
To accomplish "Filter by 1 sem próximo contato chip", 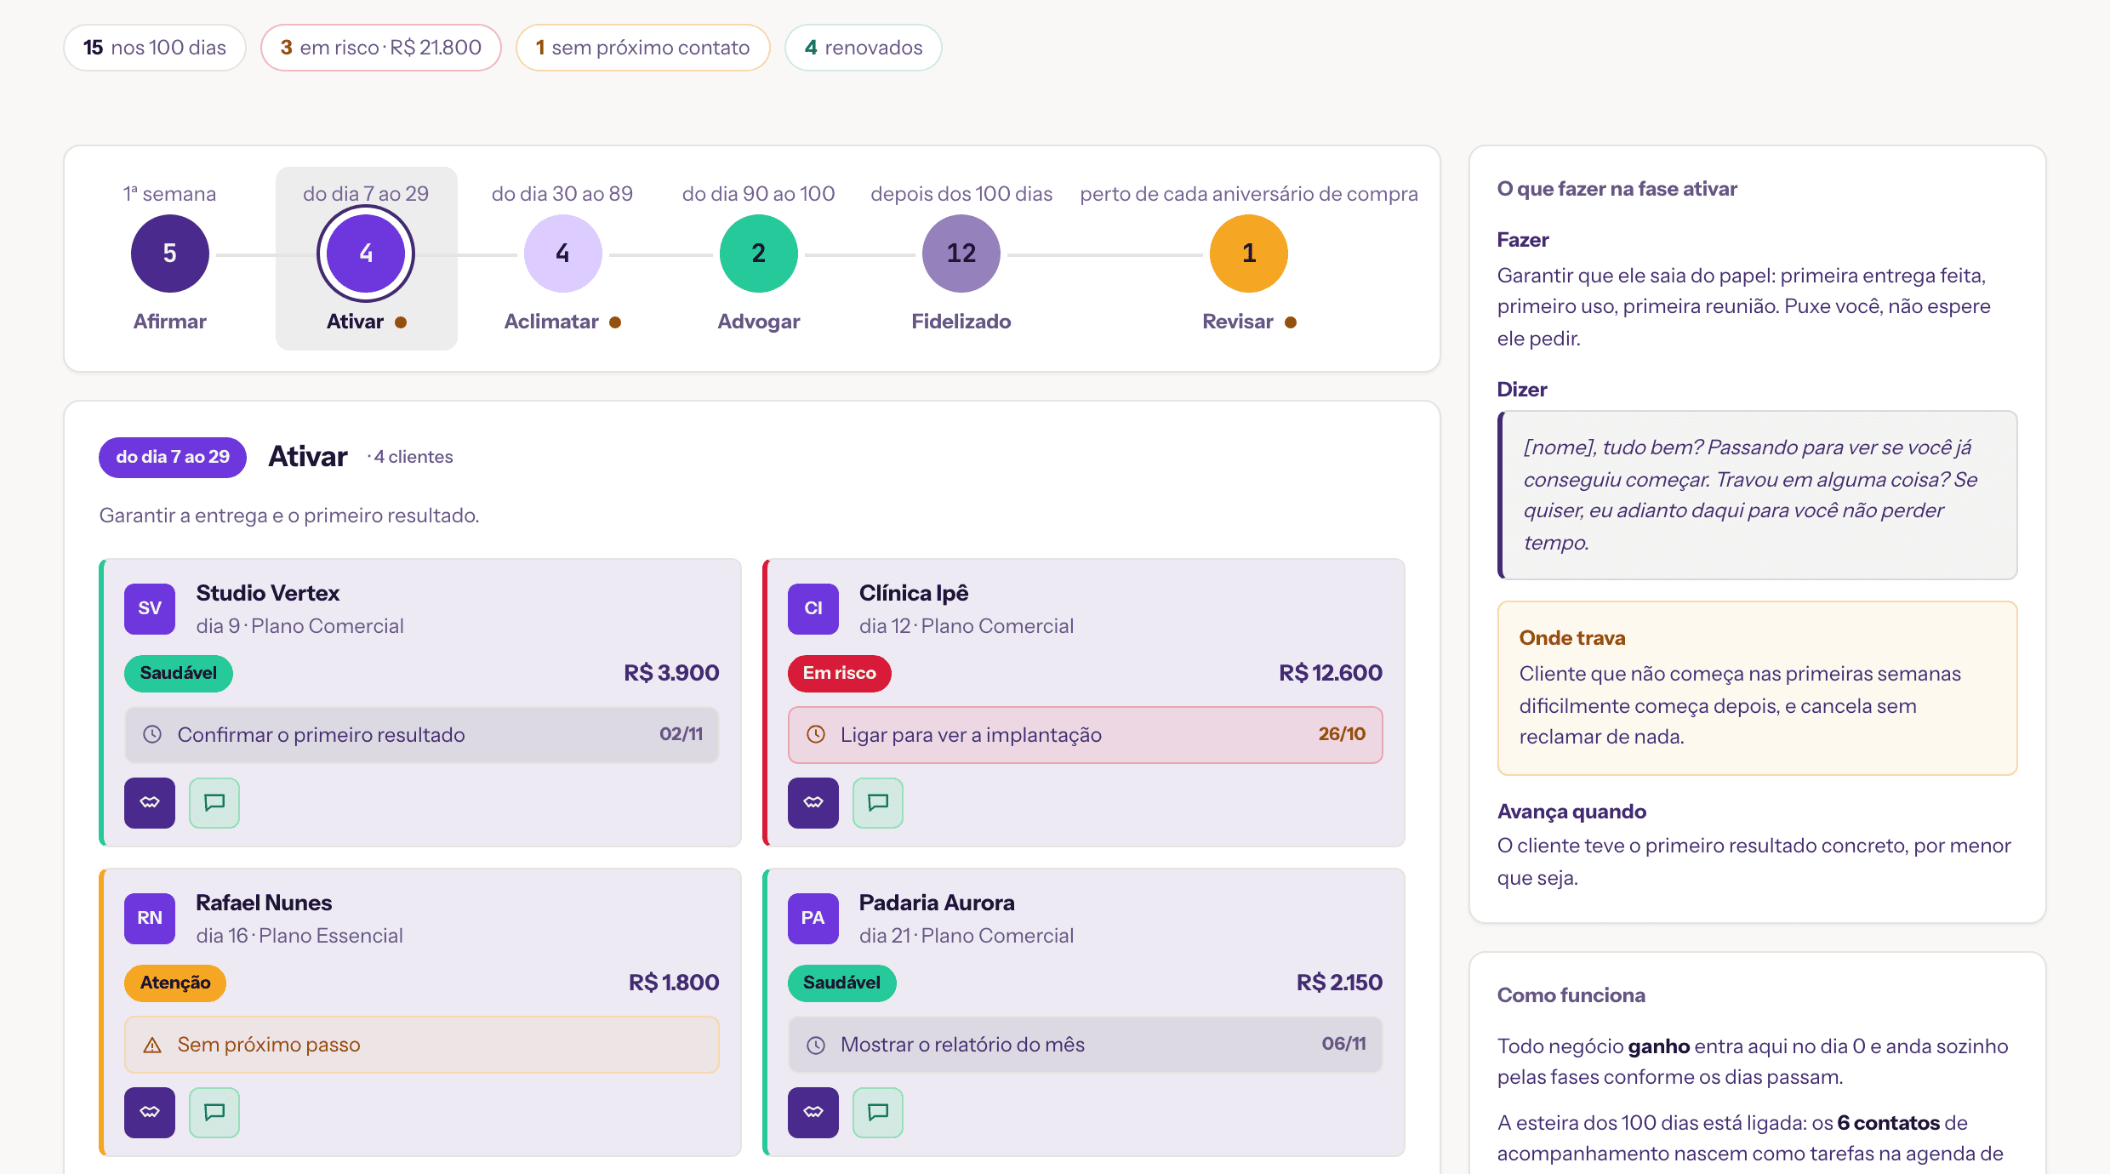I will coord(643,48).
